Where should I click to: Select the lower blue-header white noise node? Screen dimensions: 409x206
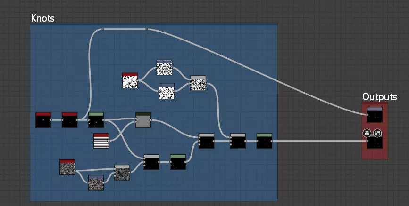point(167,91)
